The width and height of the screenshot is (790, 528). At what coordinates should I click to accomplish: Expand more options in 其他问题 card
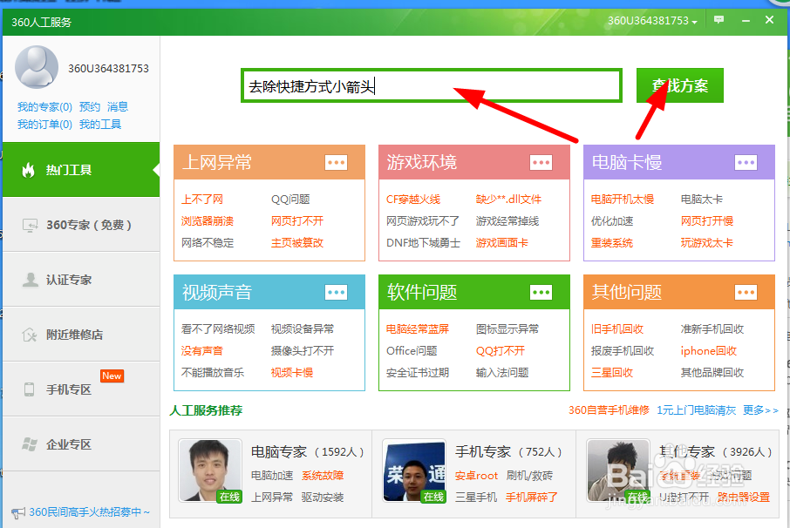pyautogui.click(x=746, y=292)
